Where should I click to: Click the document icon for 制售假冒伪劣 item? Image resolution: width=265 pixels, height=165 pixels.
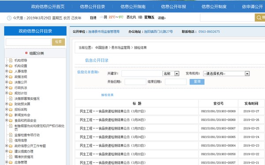point(11,126)
